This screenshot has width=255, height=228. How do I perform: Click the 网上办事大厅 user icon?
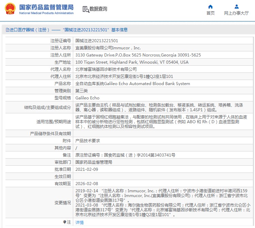237,7
